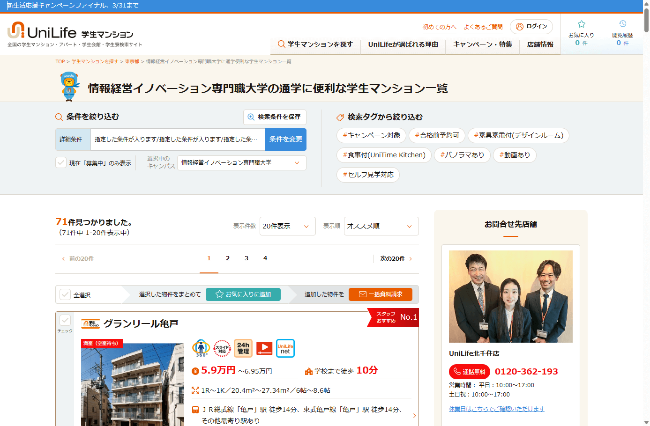Enable the 現在「募集中」のみ表示 checkbox
Screen dimensions: 650x426
click(x=61, y=162)
